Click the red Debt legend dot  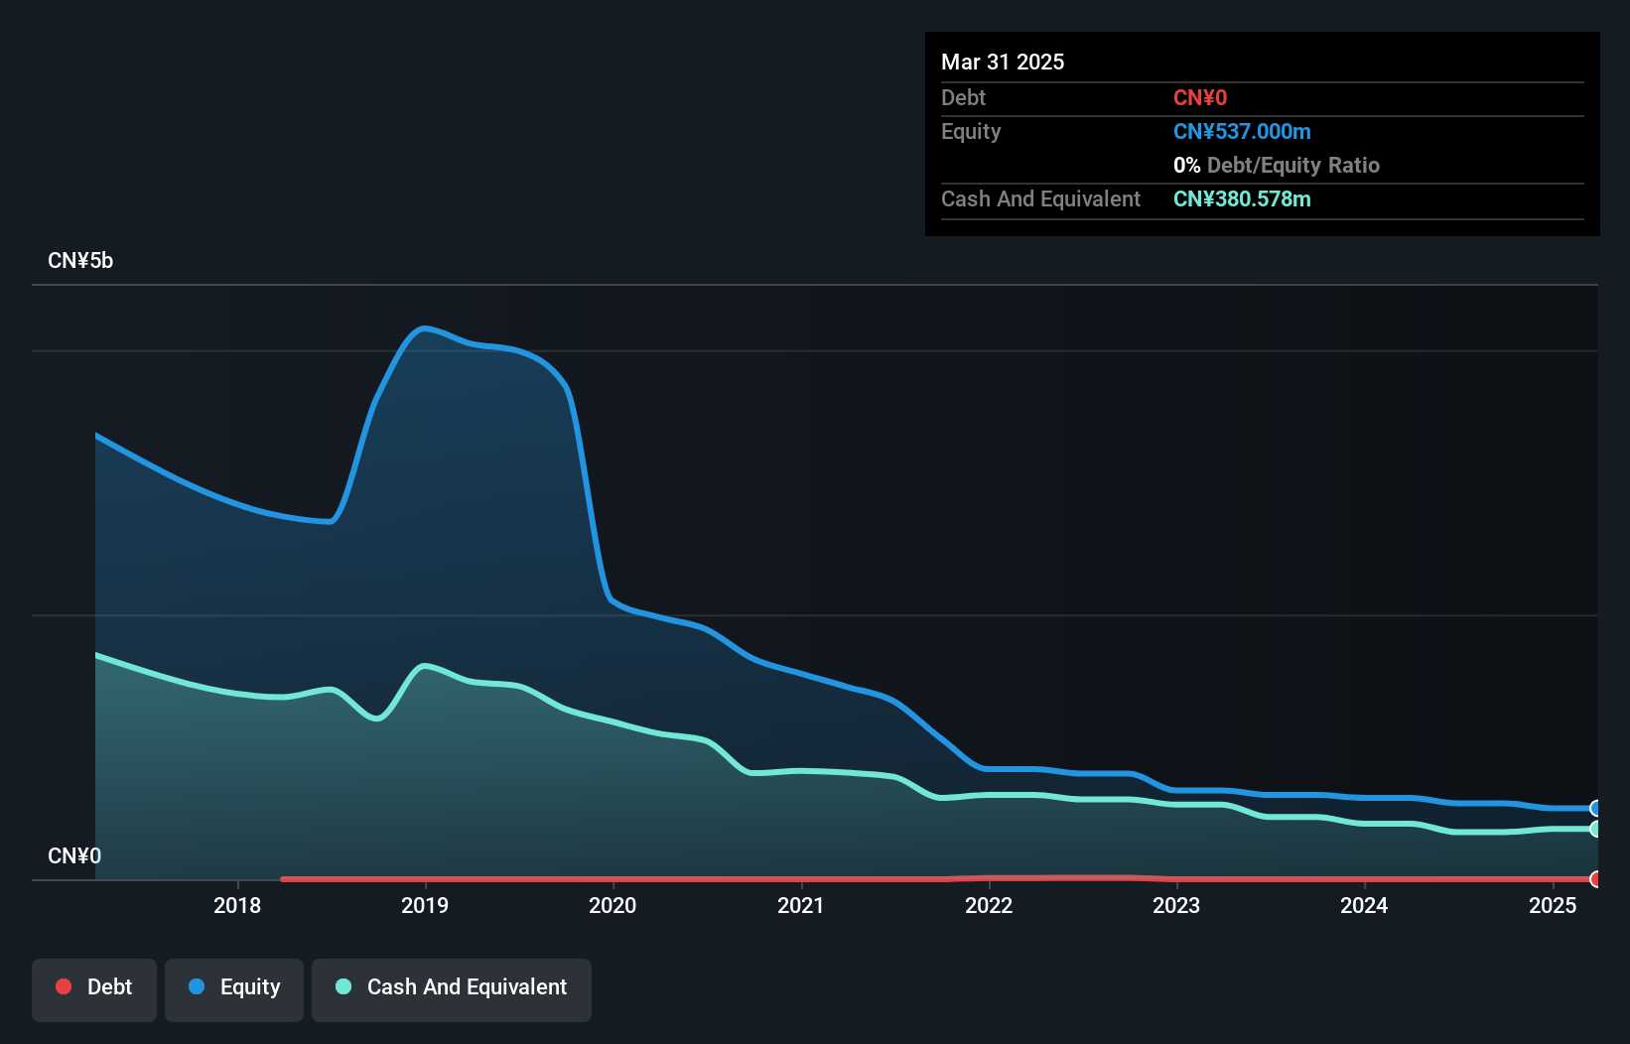pos(64,986)
